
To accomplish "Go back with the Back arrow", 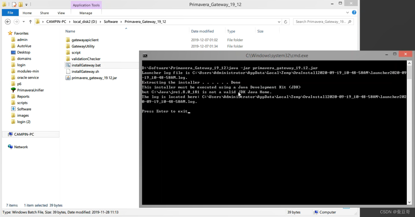I will click(x=8, y=22).
